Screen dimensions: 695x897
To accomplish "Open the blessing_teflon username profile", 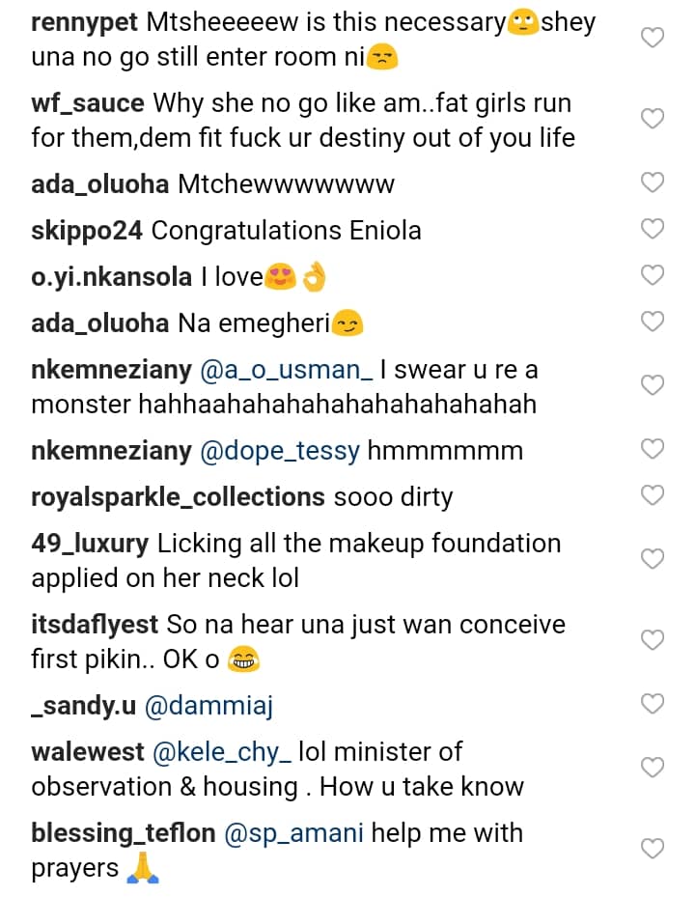I will tap(124, 832).
